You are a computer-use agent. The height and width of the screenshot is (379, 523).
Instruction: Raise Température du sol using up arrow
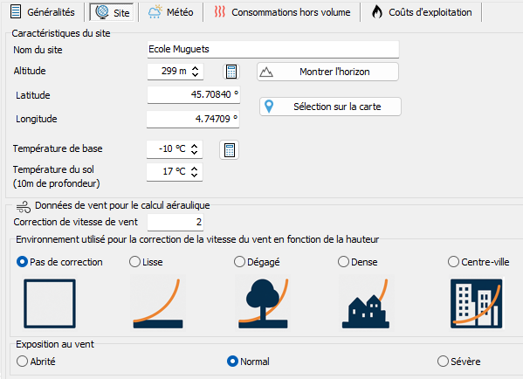[195, 168]
